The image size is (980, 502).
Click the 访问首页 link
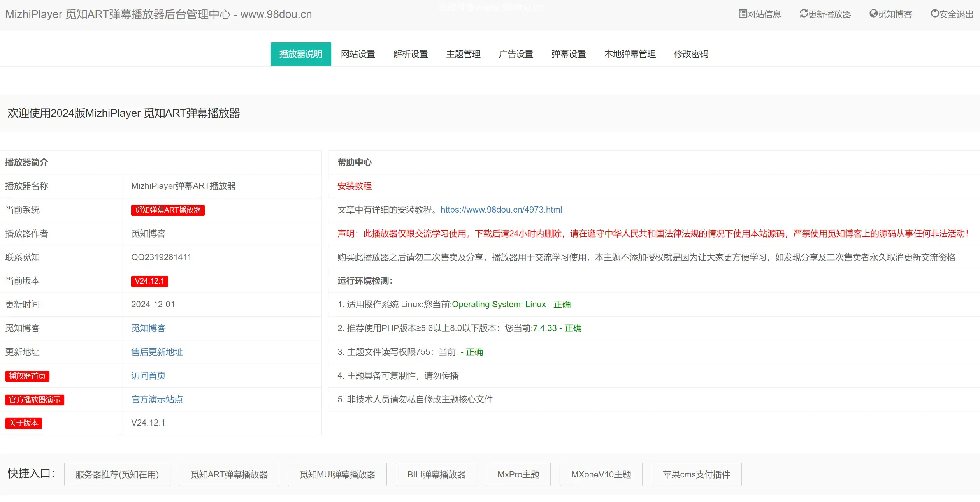tap(148, 376)
